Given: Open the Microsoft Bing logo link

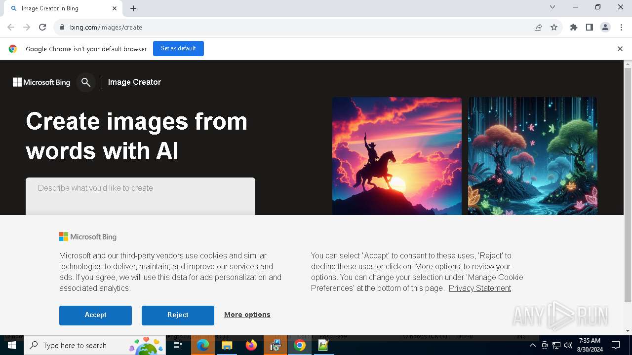Looking at the screenshot, I should (41, 82).
